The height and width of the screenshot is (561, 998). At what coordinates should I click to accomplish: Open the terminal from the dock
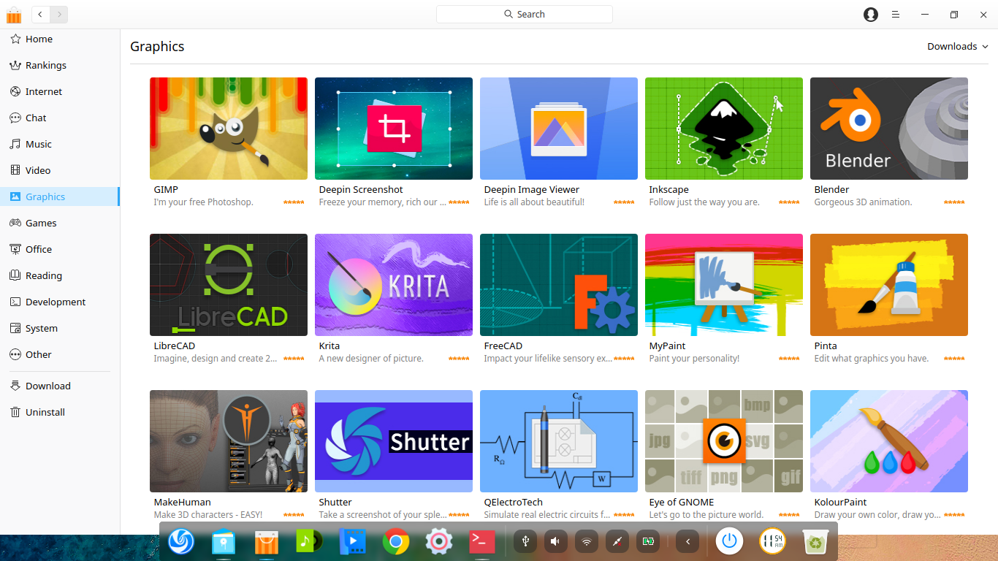tap(481, 541)
